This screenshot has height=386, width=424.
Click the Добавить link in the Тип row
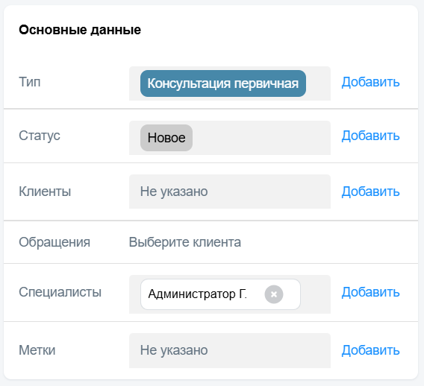370,82
